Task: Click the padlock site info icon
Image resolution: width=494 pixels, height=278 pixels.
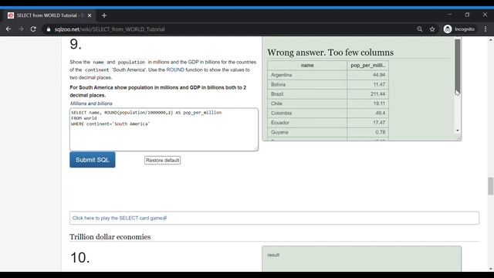Action: point(48,29)
